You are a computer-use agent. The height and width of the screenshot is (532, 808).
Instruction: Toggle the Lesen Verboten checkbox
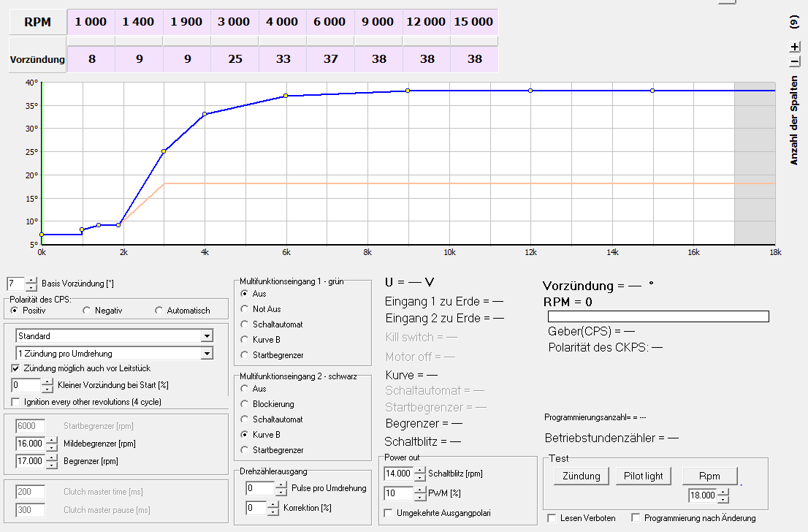(552, 518)
